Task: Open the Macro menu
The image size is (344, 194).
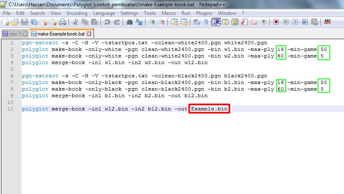Action: (169, 13)
